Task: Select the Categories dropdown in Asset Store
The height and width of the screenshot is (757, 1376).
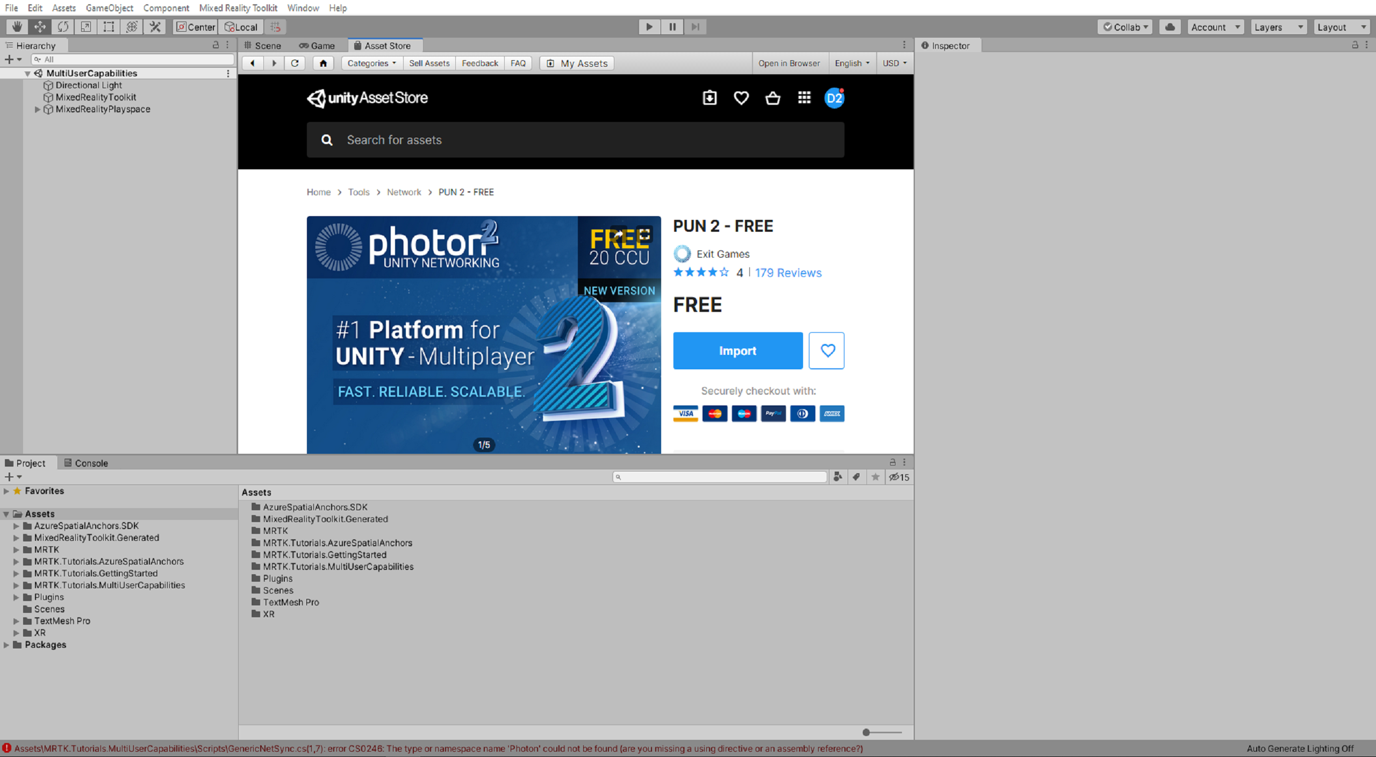Action: point(370,62)
